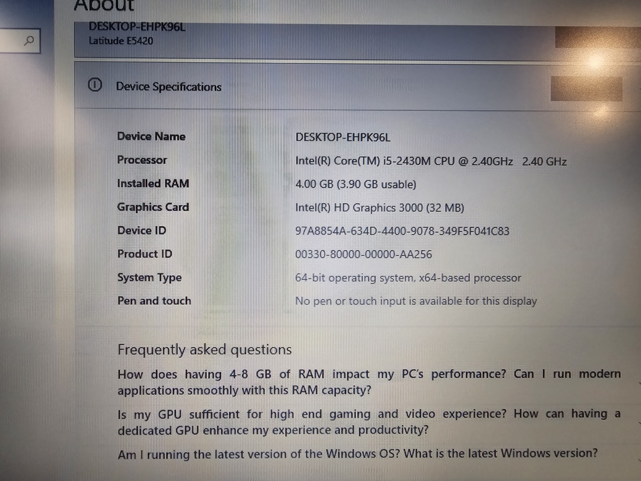Screen dimensions: 641x481
Task: Select the Device ID value starting 97A8854A
Action: coord(402,231)
